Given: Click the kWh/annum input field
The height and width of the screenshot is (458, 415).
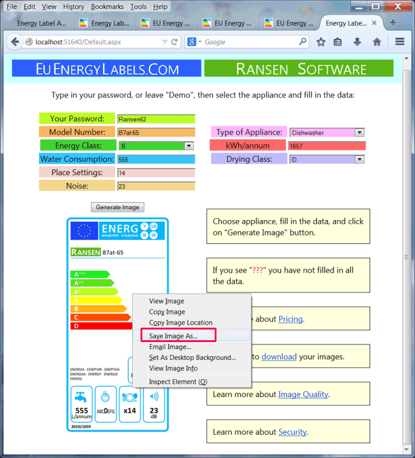Looking at the screenshot, I should click(x=327, y=146).
